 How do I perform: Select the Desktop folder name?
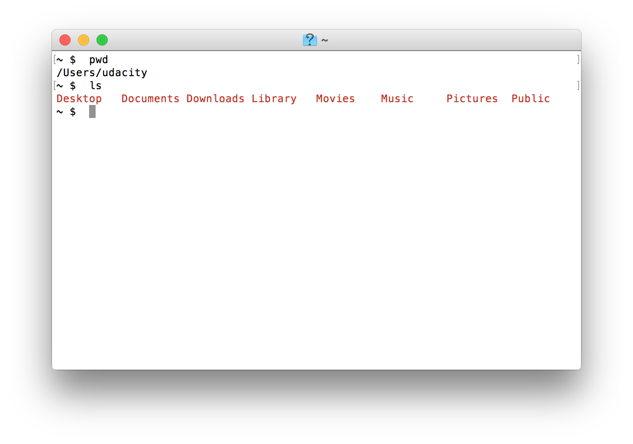(79, 98)
